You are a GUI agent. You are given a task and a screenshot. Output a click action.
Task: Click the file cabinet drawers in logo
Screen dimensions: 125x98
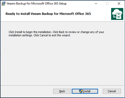pos(119,16)
